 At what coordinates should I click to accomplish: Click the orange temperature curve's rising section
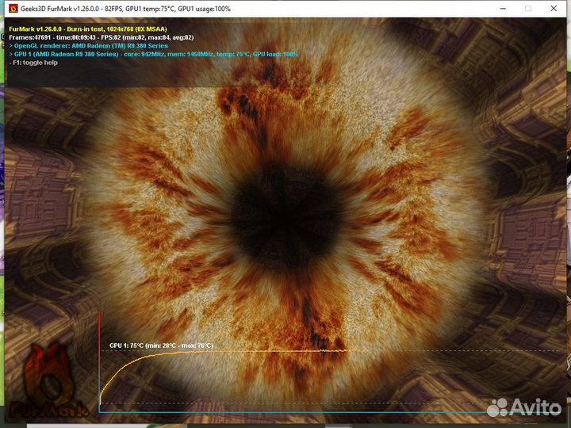pyautogui.click(x=109, y=376)
